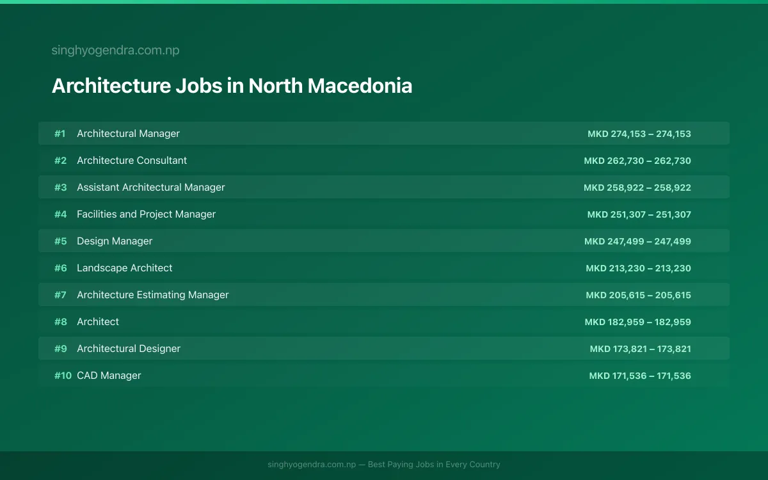Click rank number #2

60,161
